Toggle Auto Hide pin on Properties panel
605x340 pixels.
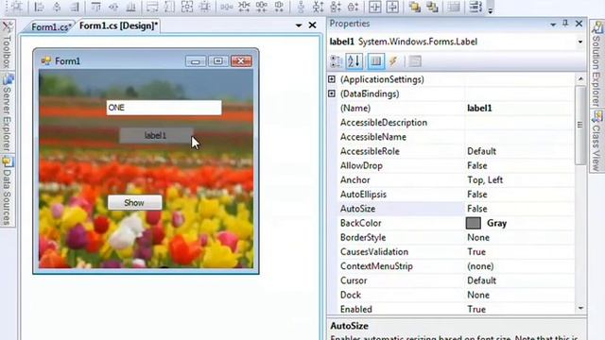pyautogui.click(x=565, y=24)
